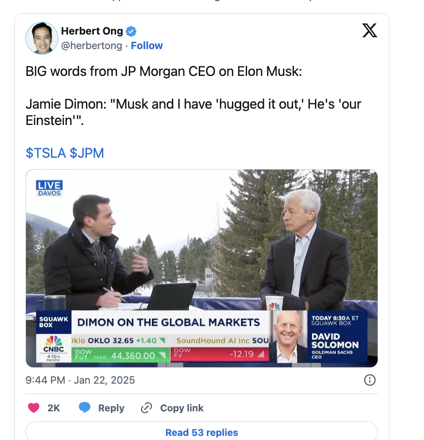
Task: Click the Reply text label
Action: (x=111, y=408)
